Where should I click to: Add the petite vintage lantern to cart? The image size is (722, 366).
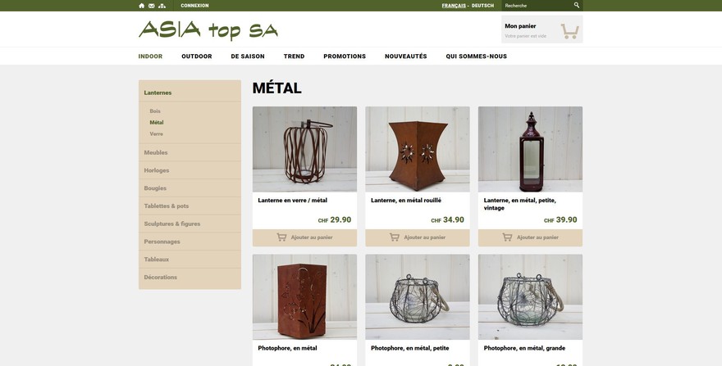530,237
